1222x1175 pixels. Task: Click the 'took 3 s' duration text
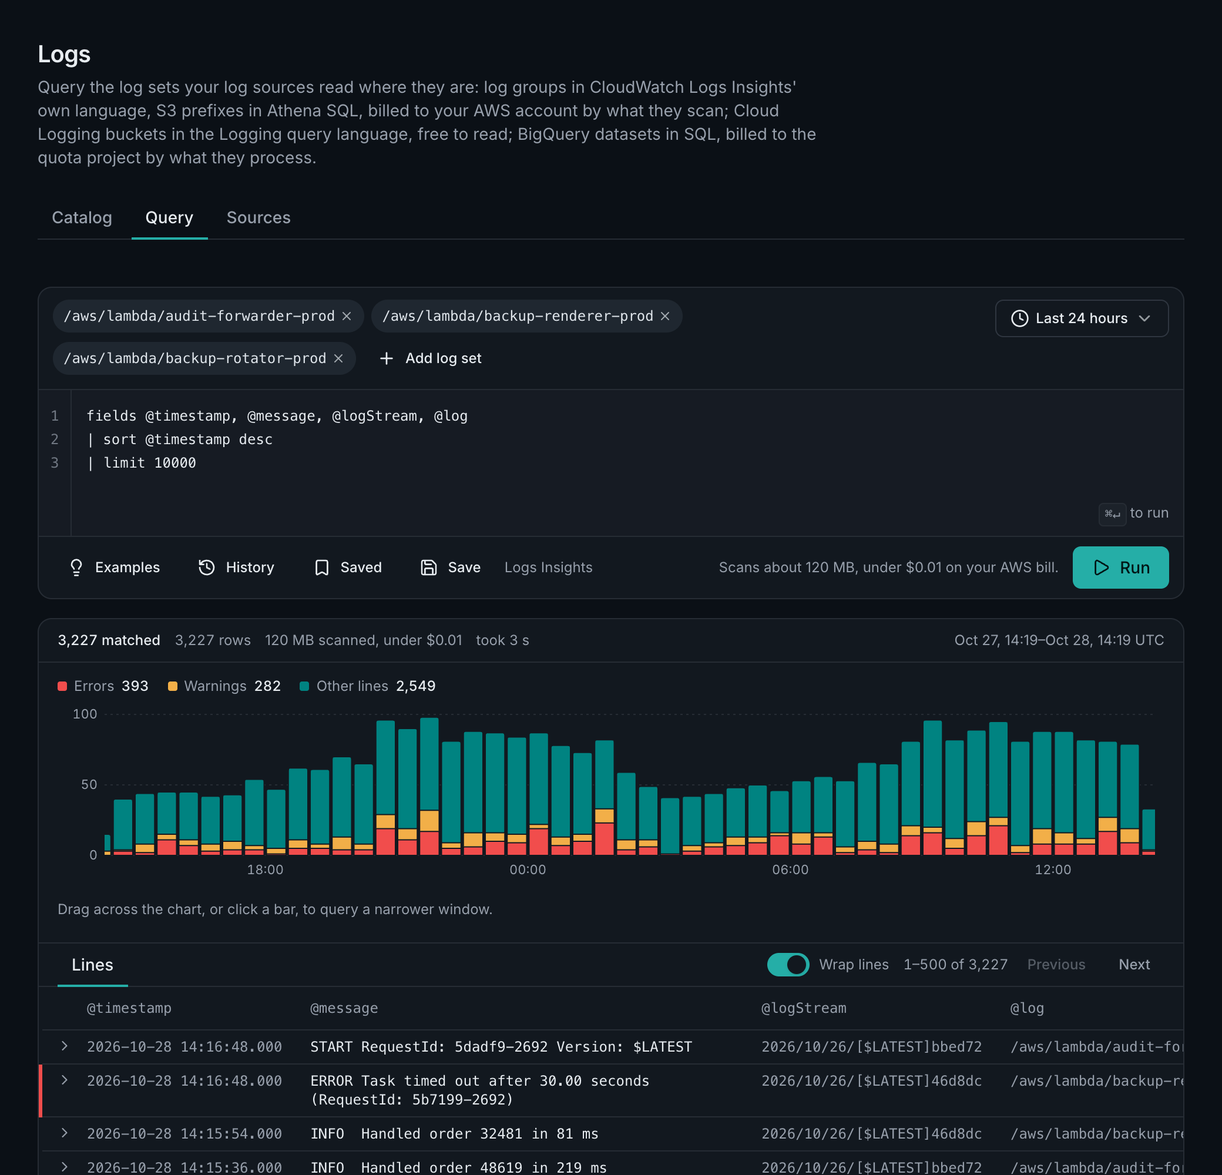(502, 640)
